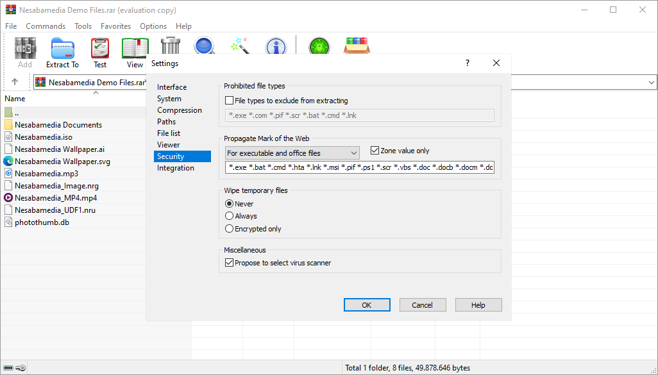Screen dimensions: 658x375
Task: Open the For executable and office files dropdown
Action: (x=292, y=153)
